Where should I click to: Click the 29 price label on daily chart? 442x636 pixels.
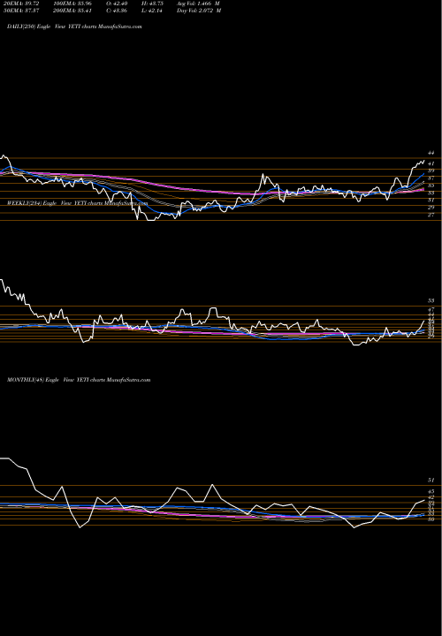click(431, 208)
